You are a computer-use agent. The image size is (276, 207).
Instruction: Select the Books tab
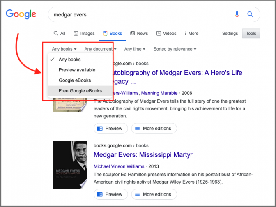point(113,33)
